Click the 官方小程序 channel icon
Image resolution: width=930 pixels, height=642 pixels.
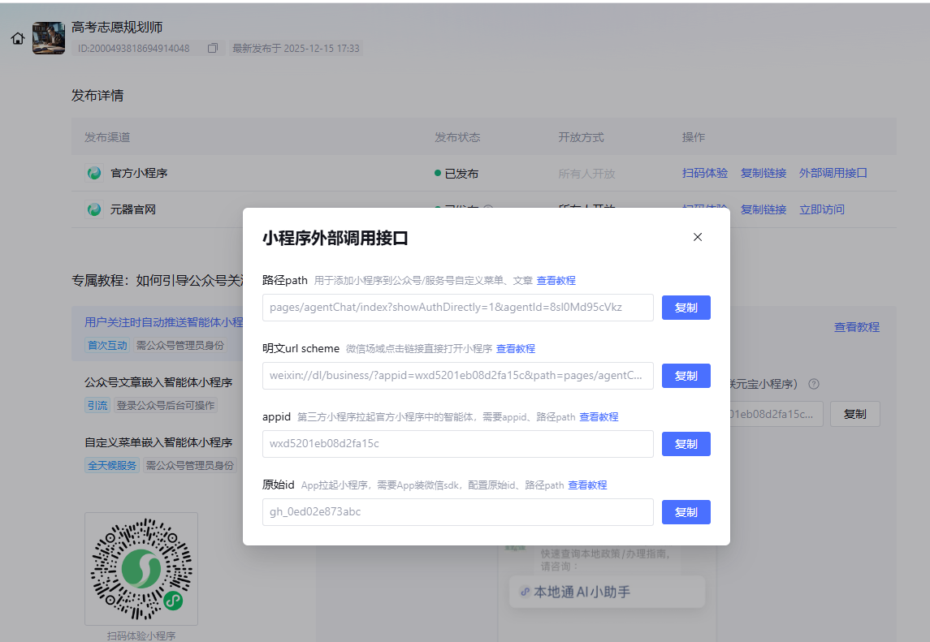coord(94,173)
